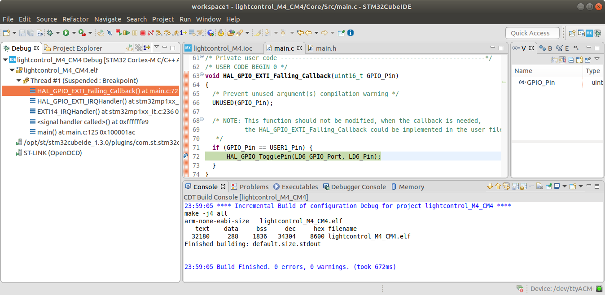
Task: Clear Console using the document-with-X icon
Action: tap(539, 186)
